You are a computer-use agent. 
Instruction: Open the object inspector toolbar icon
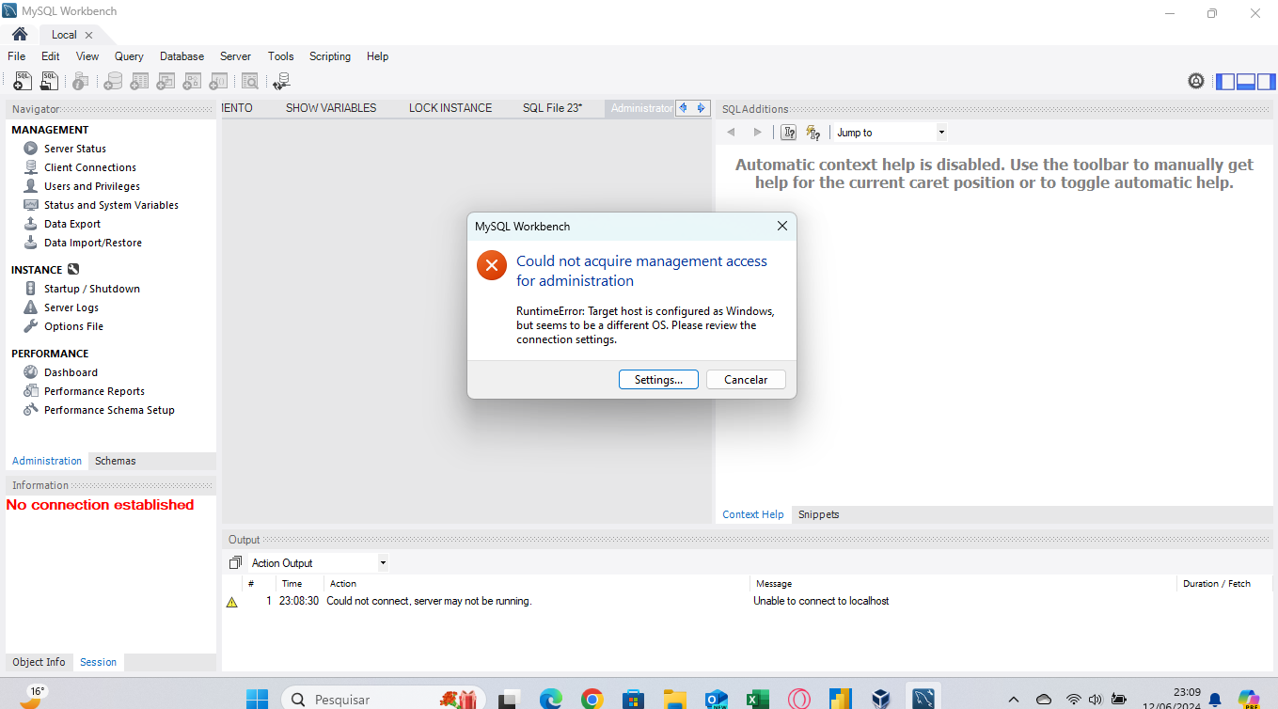(x=81, y=82)
